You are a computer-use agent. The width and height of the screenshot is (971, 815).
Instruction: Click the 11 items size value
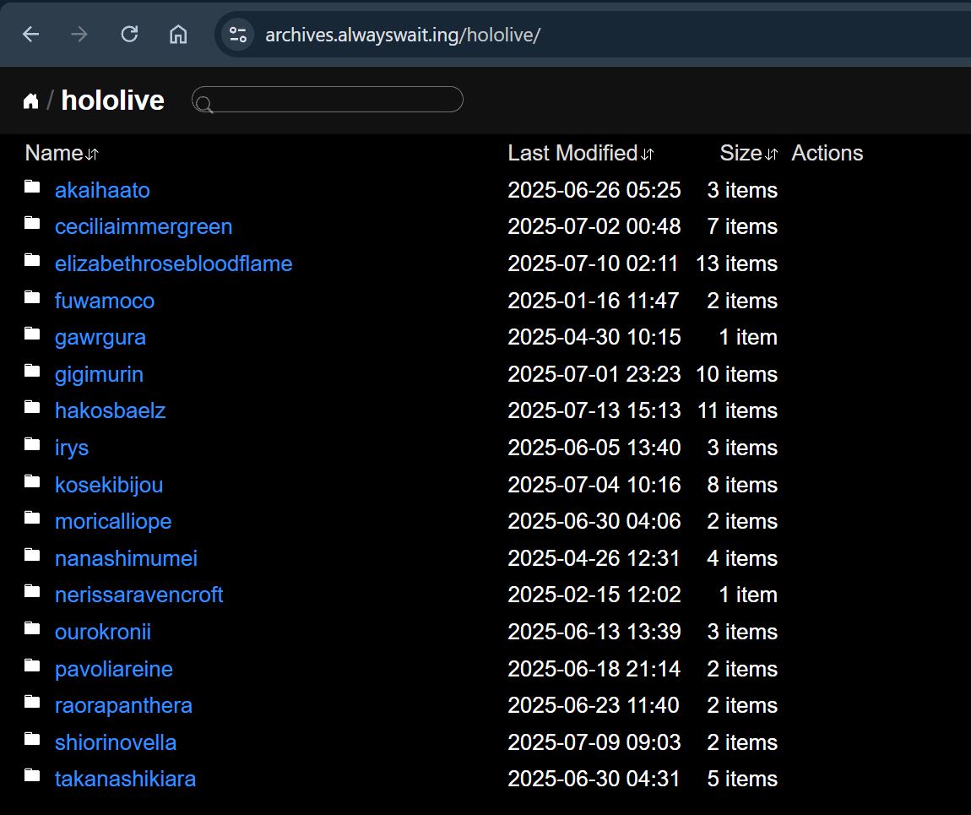click(x=738, y=410)
